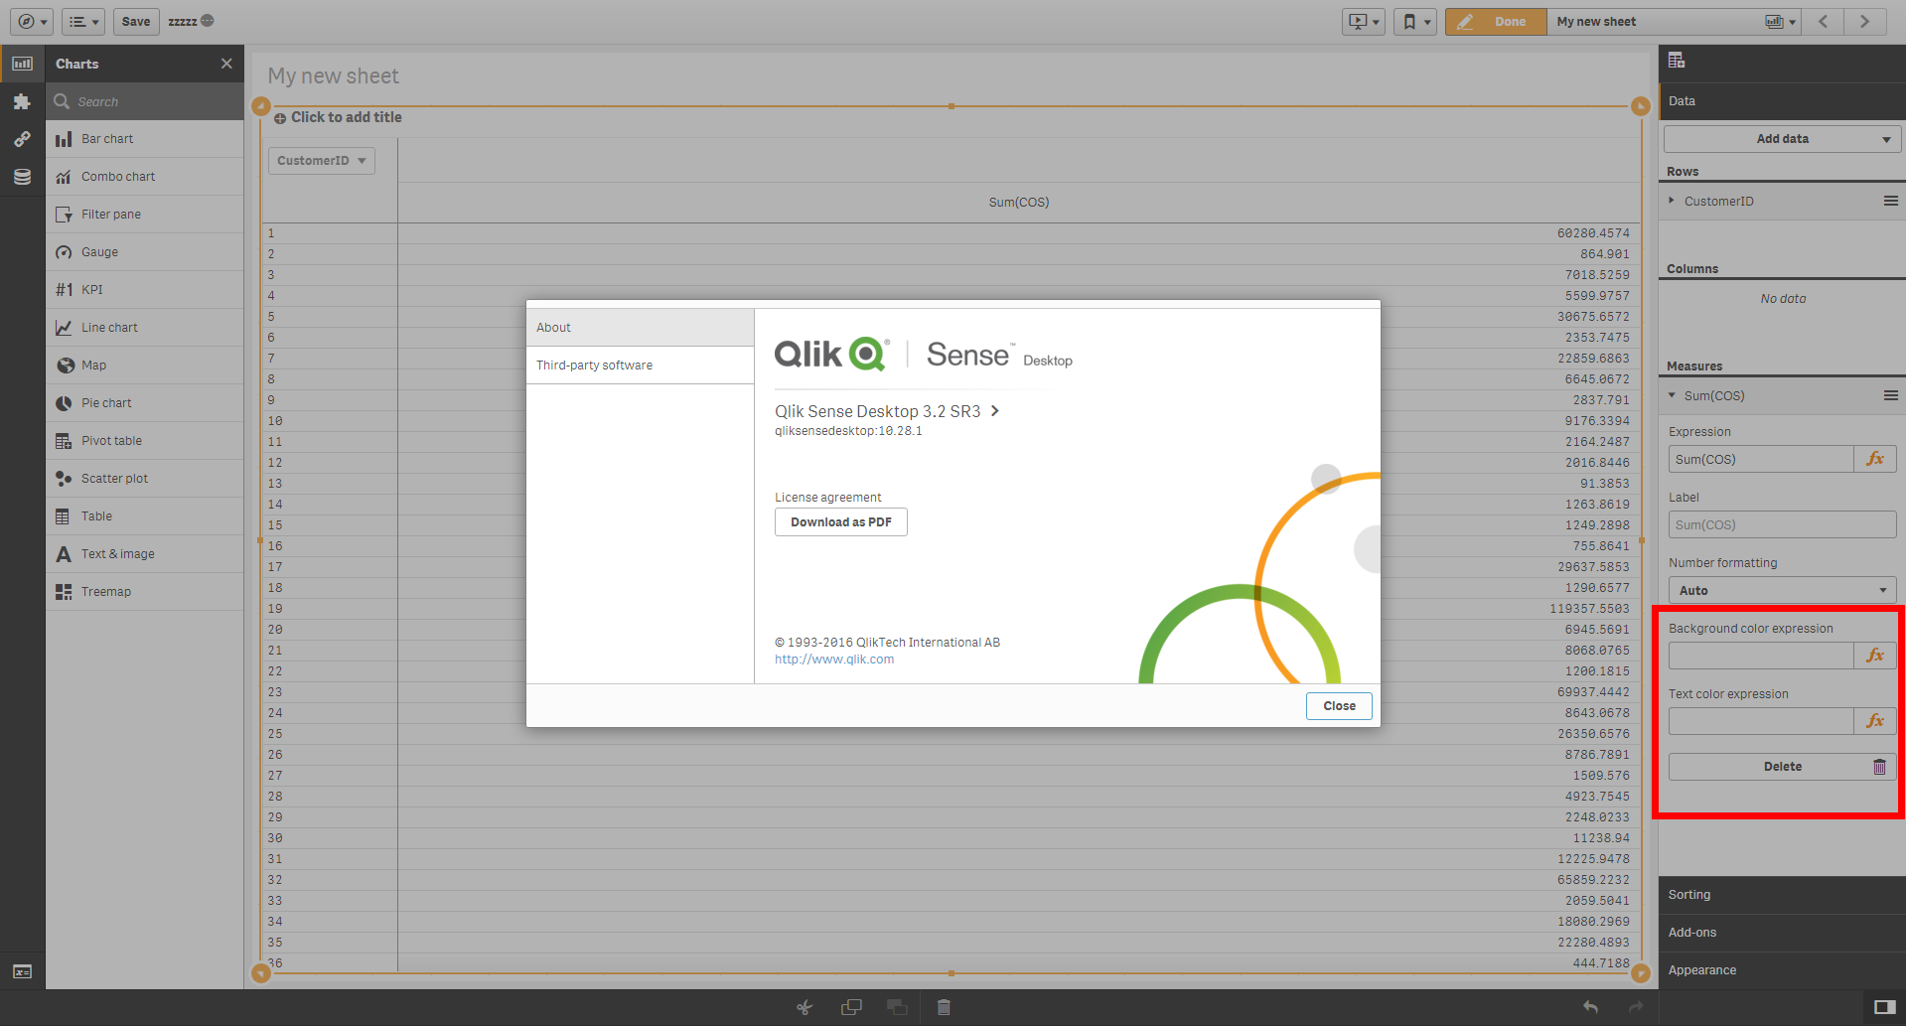
Task: Click to add title on the chart
Action: pyautogui.click(x=346, y=117)
